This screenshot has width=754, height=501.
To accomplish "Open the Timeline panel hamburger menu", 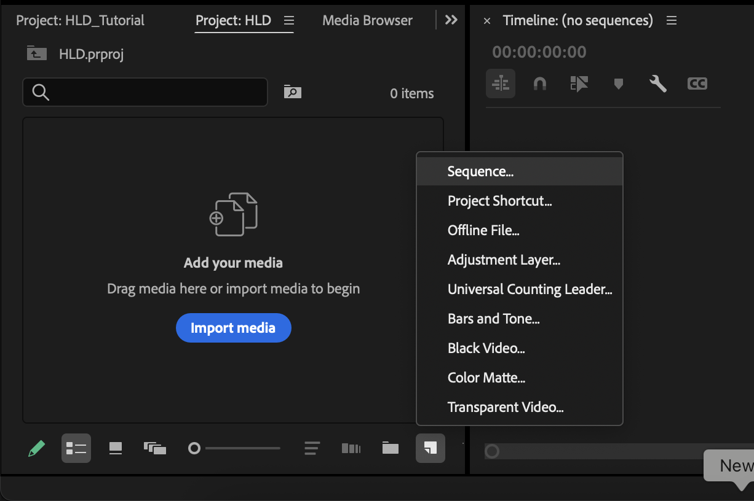I will coord(672,21).
